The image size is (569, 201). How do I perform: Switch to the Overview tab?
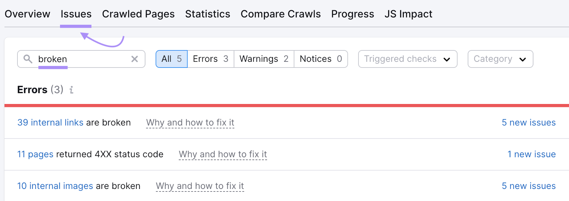pos(27,14)
